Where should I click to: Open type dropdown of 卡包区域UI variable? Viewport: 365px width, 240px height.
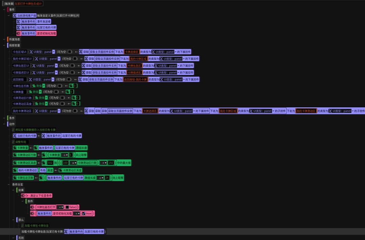click(x=54, y=52)
